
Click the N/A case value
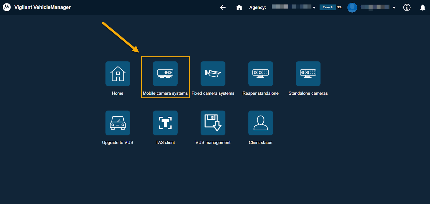339,7
